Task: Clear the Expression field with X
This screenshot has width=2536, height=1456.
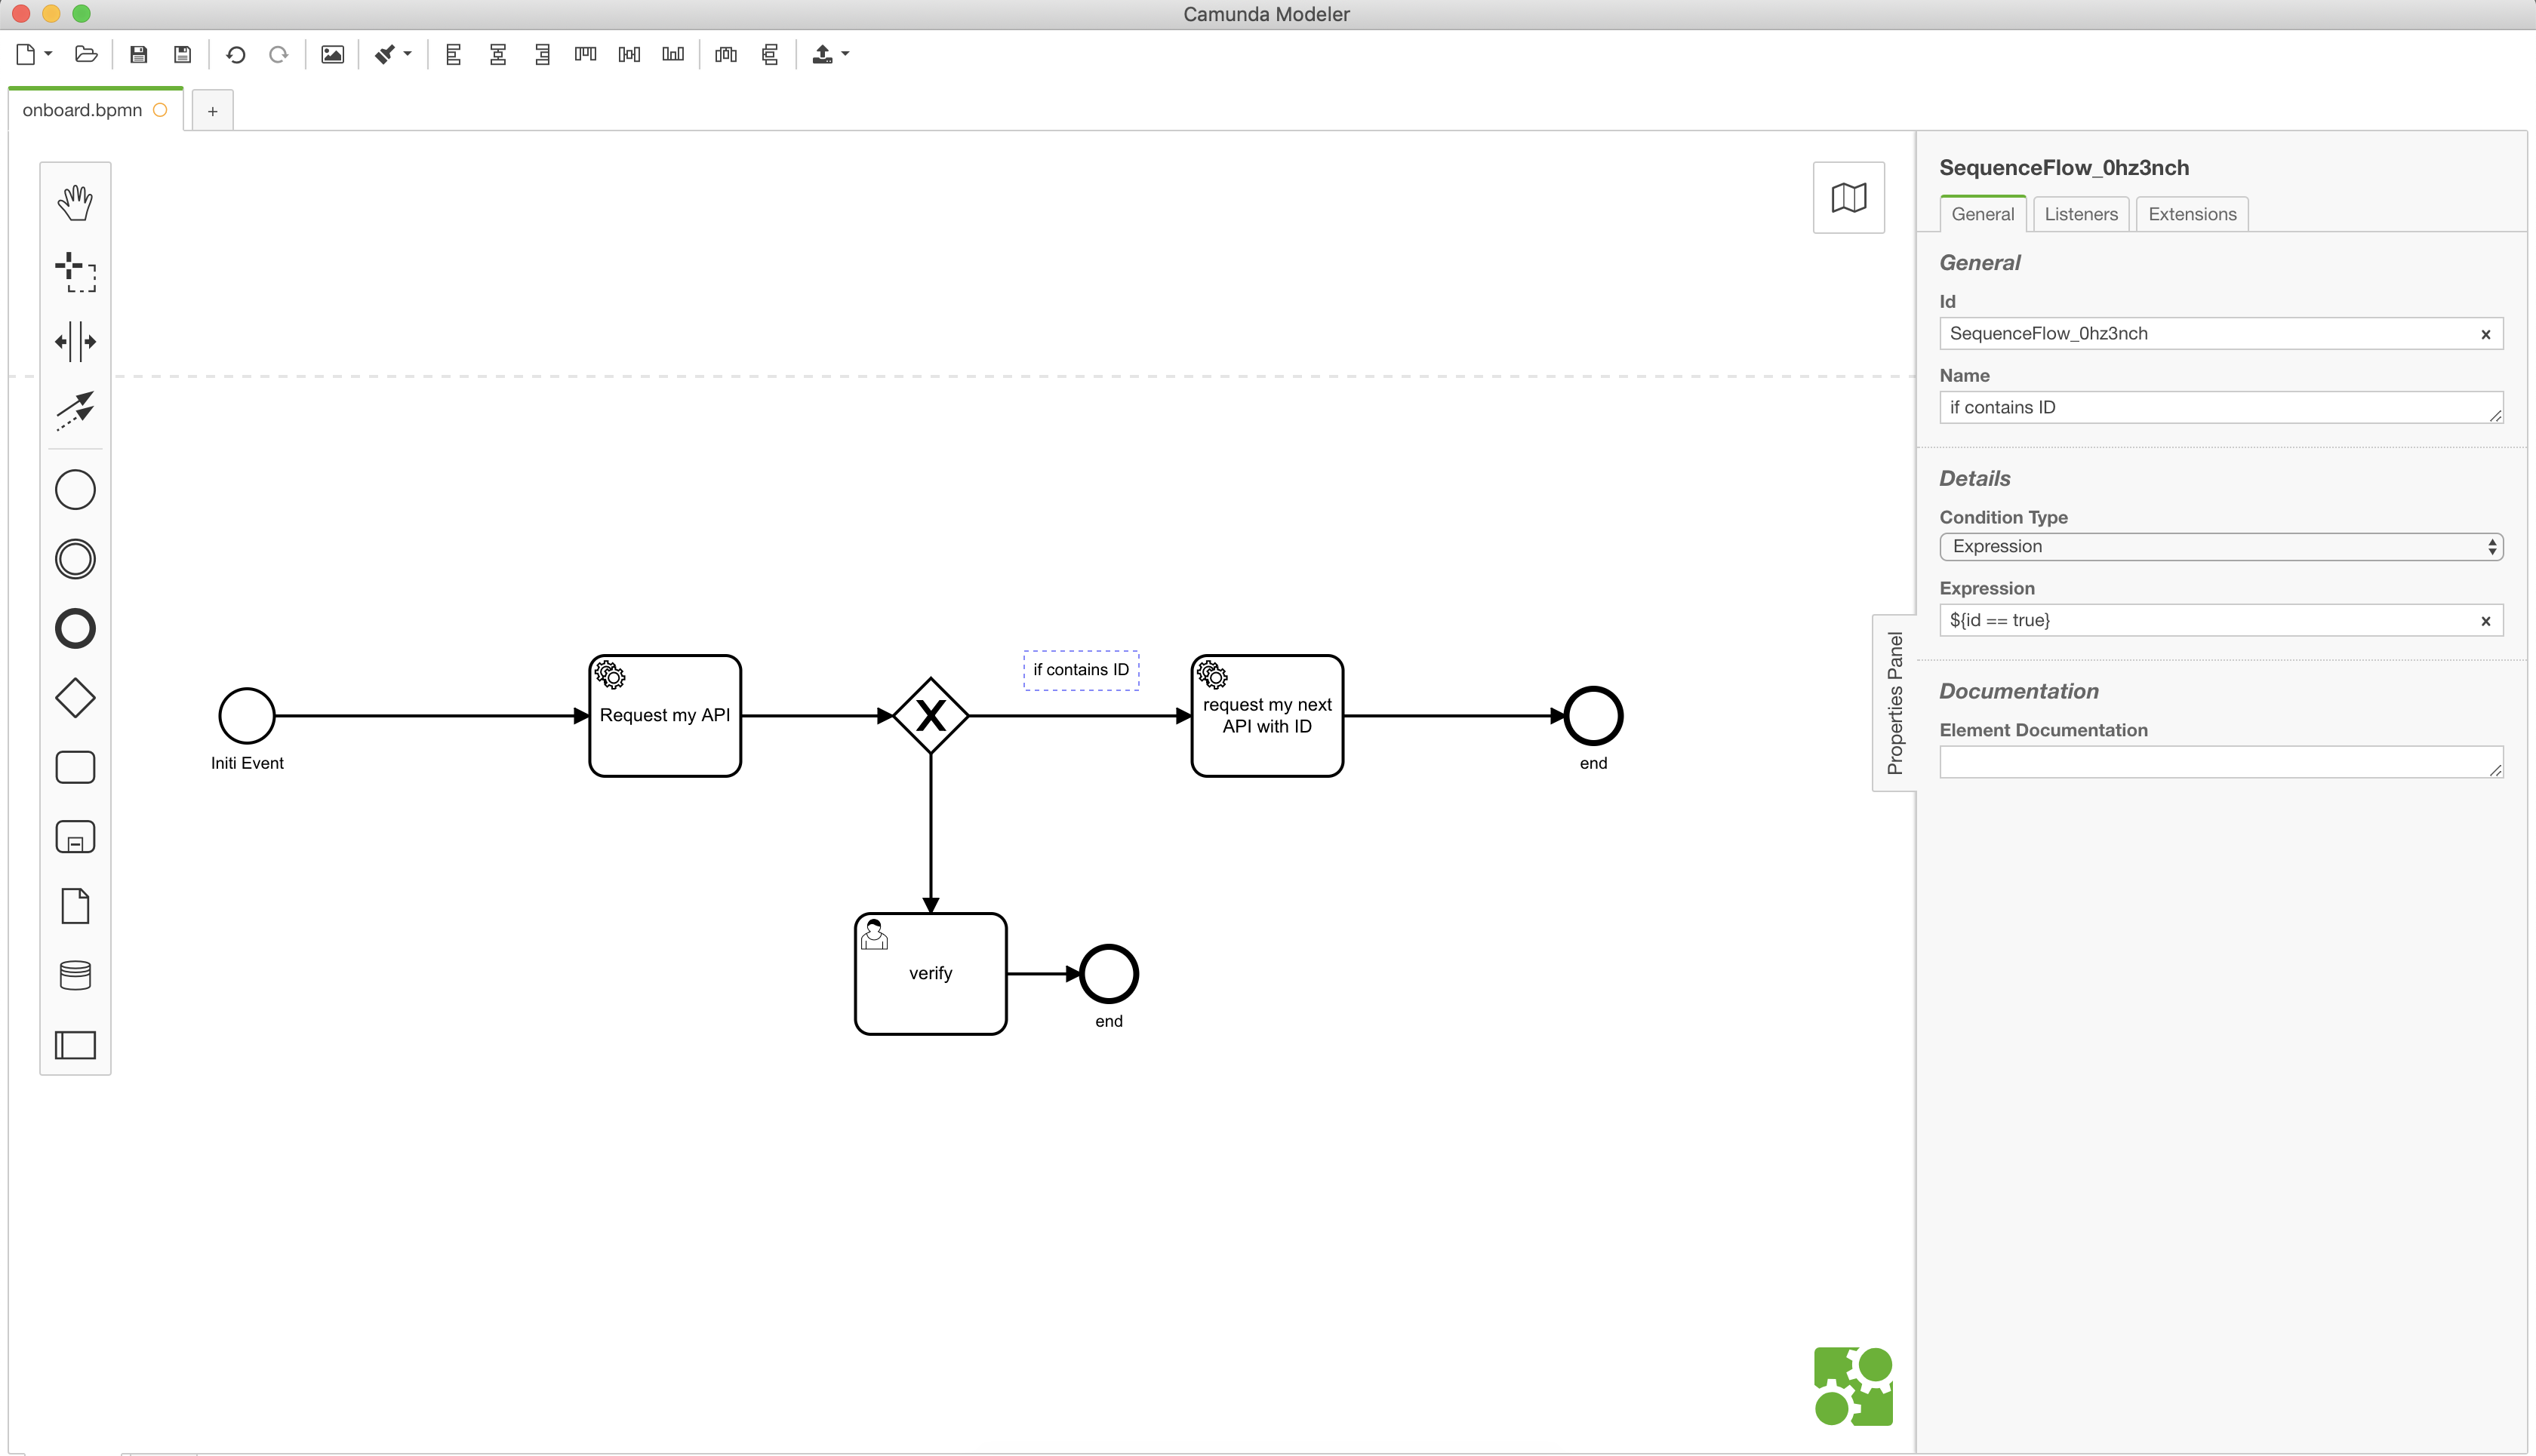Action: [2485, 621]
